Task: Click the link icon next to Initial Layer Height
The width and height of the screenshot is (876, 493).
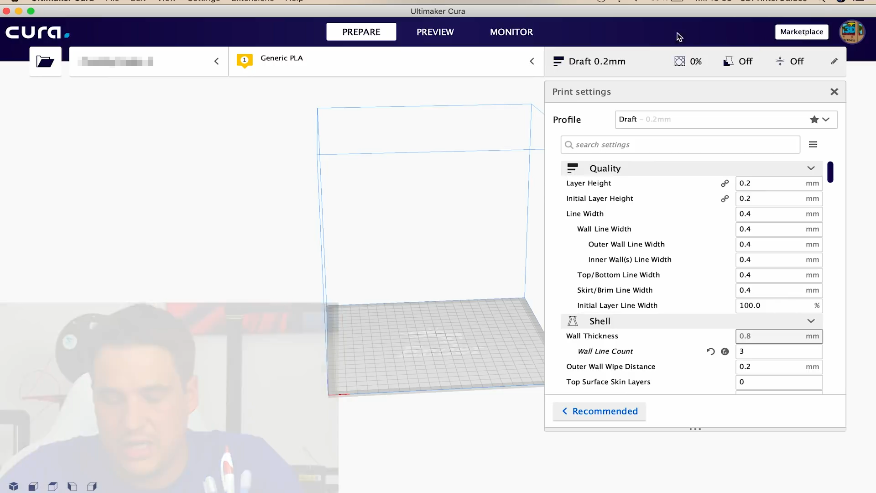Action: click(x=725, y=199)
